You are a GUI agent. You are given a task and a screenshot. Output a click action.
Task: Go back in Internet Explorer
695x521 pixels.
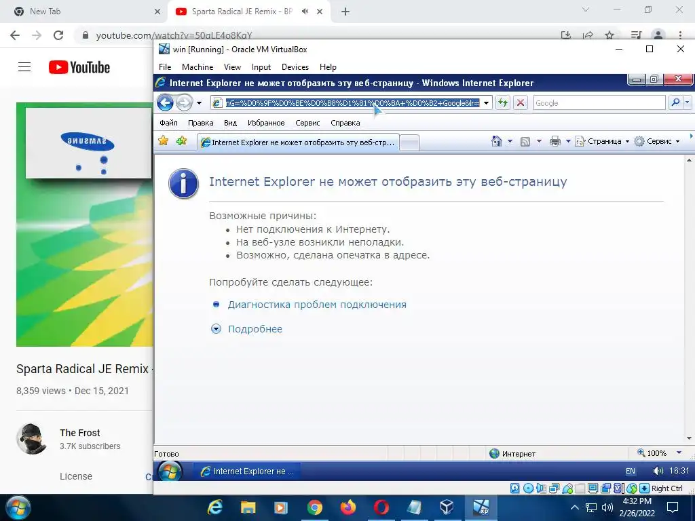165,103
